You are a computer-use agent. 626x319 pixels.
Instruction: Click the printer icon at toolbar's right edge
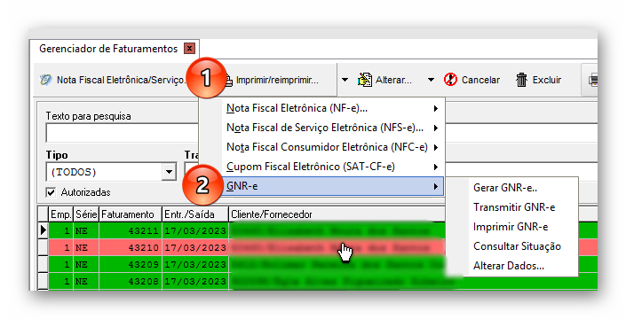point(593,80)
